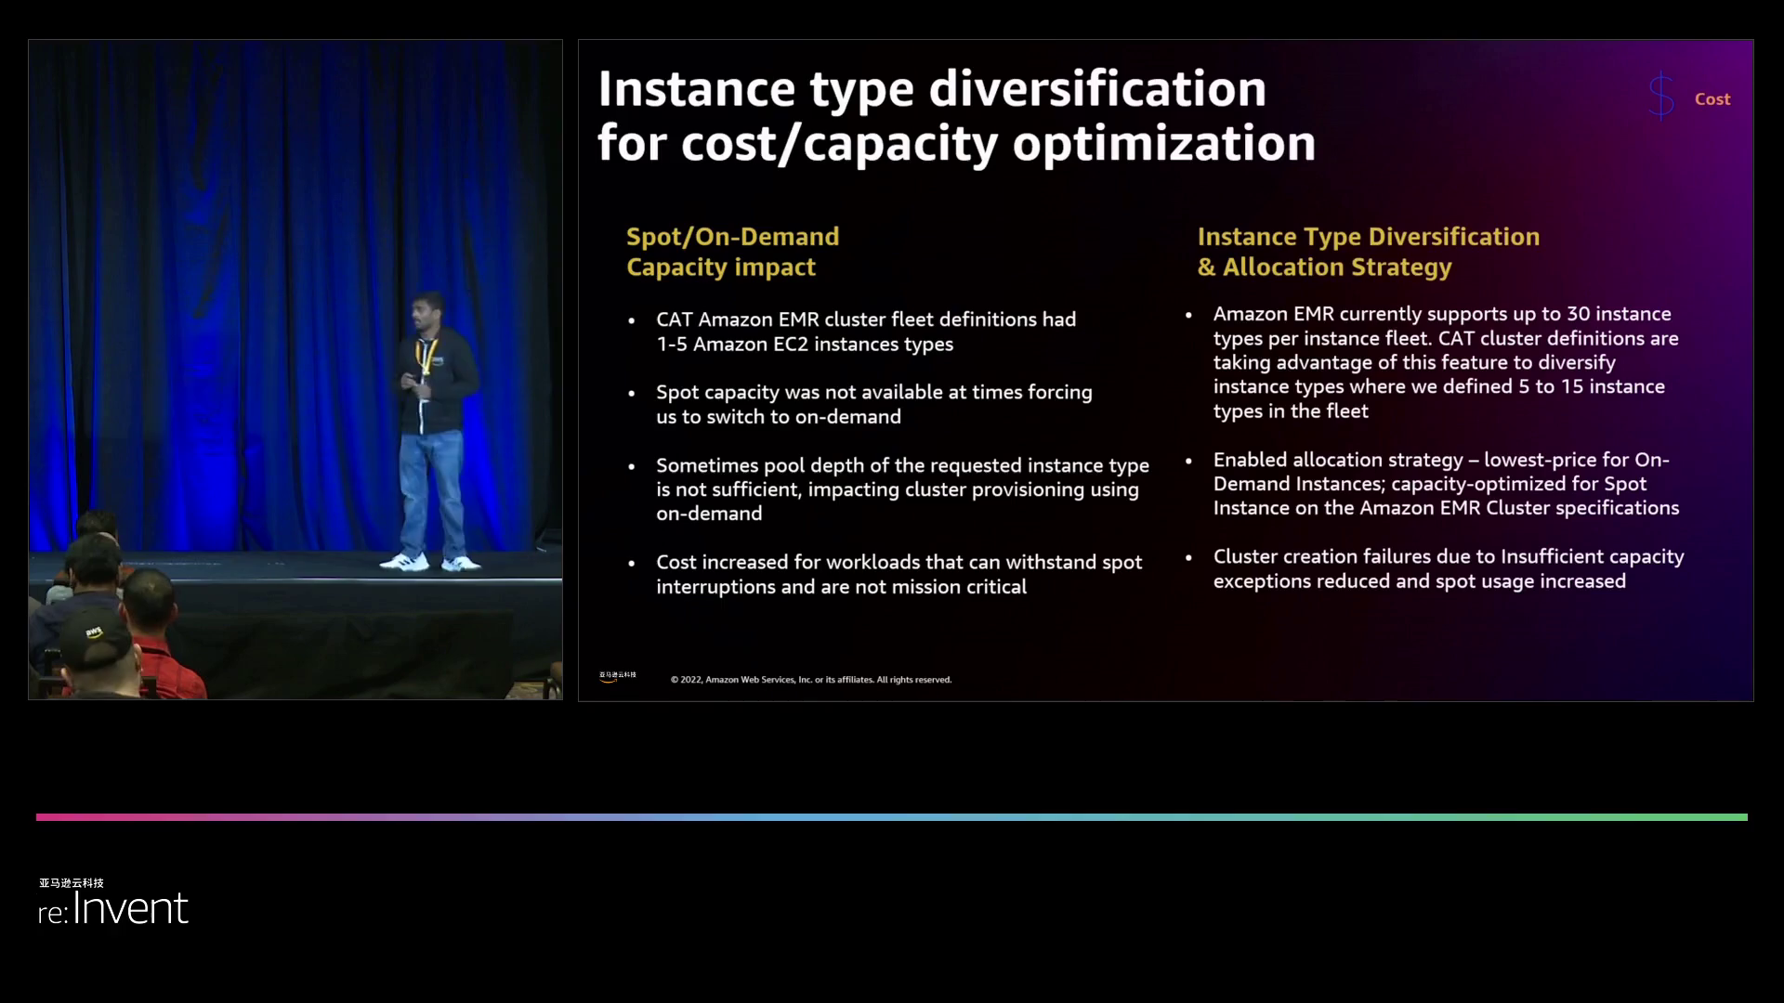Click the slide title about instance type diversification
This screenshot has width=1784, height=1003.
point(955,116)
